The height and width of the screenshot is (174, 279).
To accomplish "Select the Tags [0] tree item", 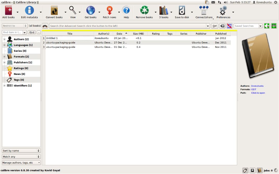I will click(x=19, y=80).
